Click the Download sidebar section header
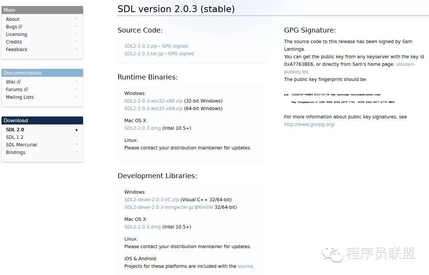Viewport: 429px width, 275px height. pyautogui.click(x=42, y=120)
